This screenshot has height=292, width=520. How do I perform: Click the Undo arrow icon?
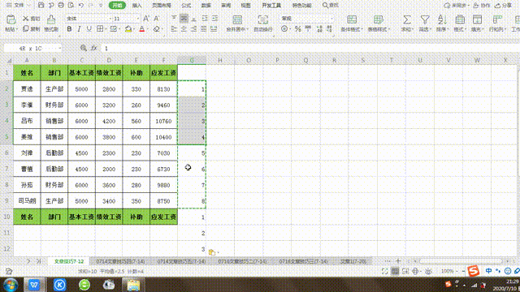pyautogui.click(x=81, y=6)
